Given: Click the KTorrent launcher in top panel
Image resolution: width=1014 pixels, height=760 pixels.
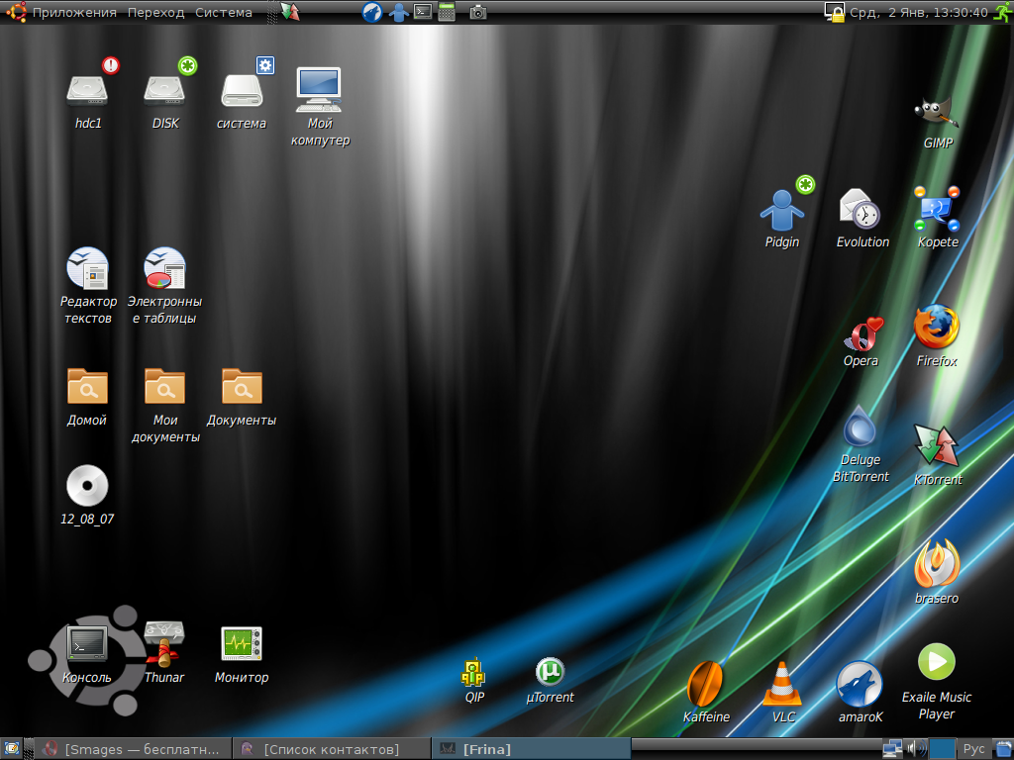Looking at the screenshot, I should point(290,12).
